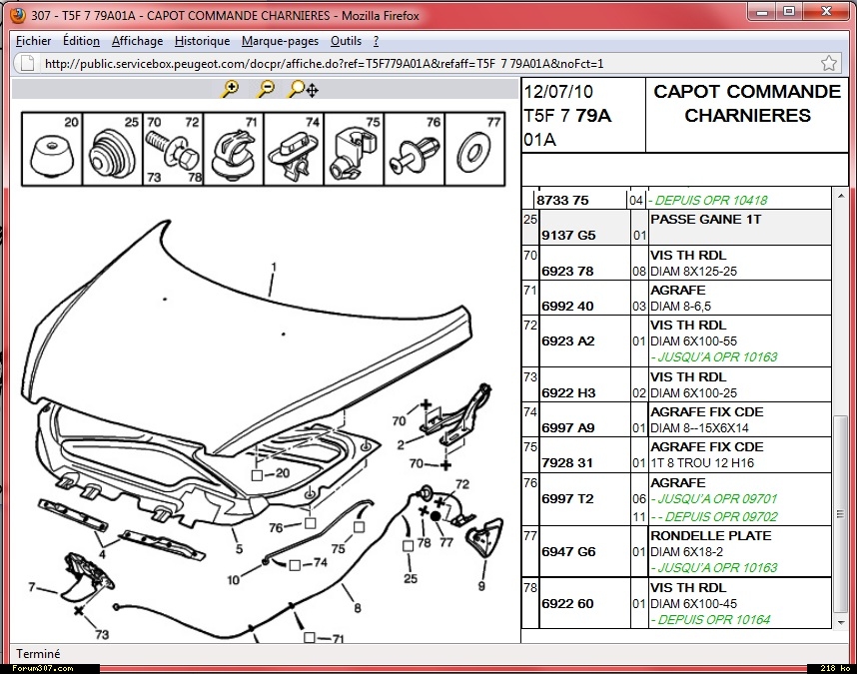This screenshot has width=857, height=674.
Task: Bookmark this page with the star icon
Action: click(829, 63)
